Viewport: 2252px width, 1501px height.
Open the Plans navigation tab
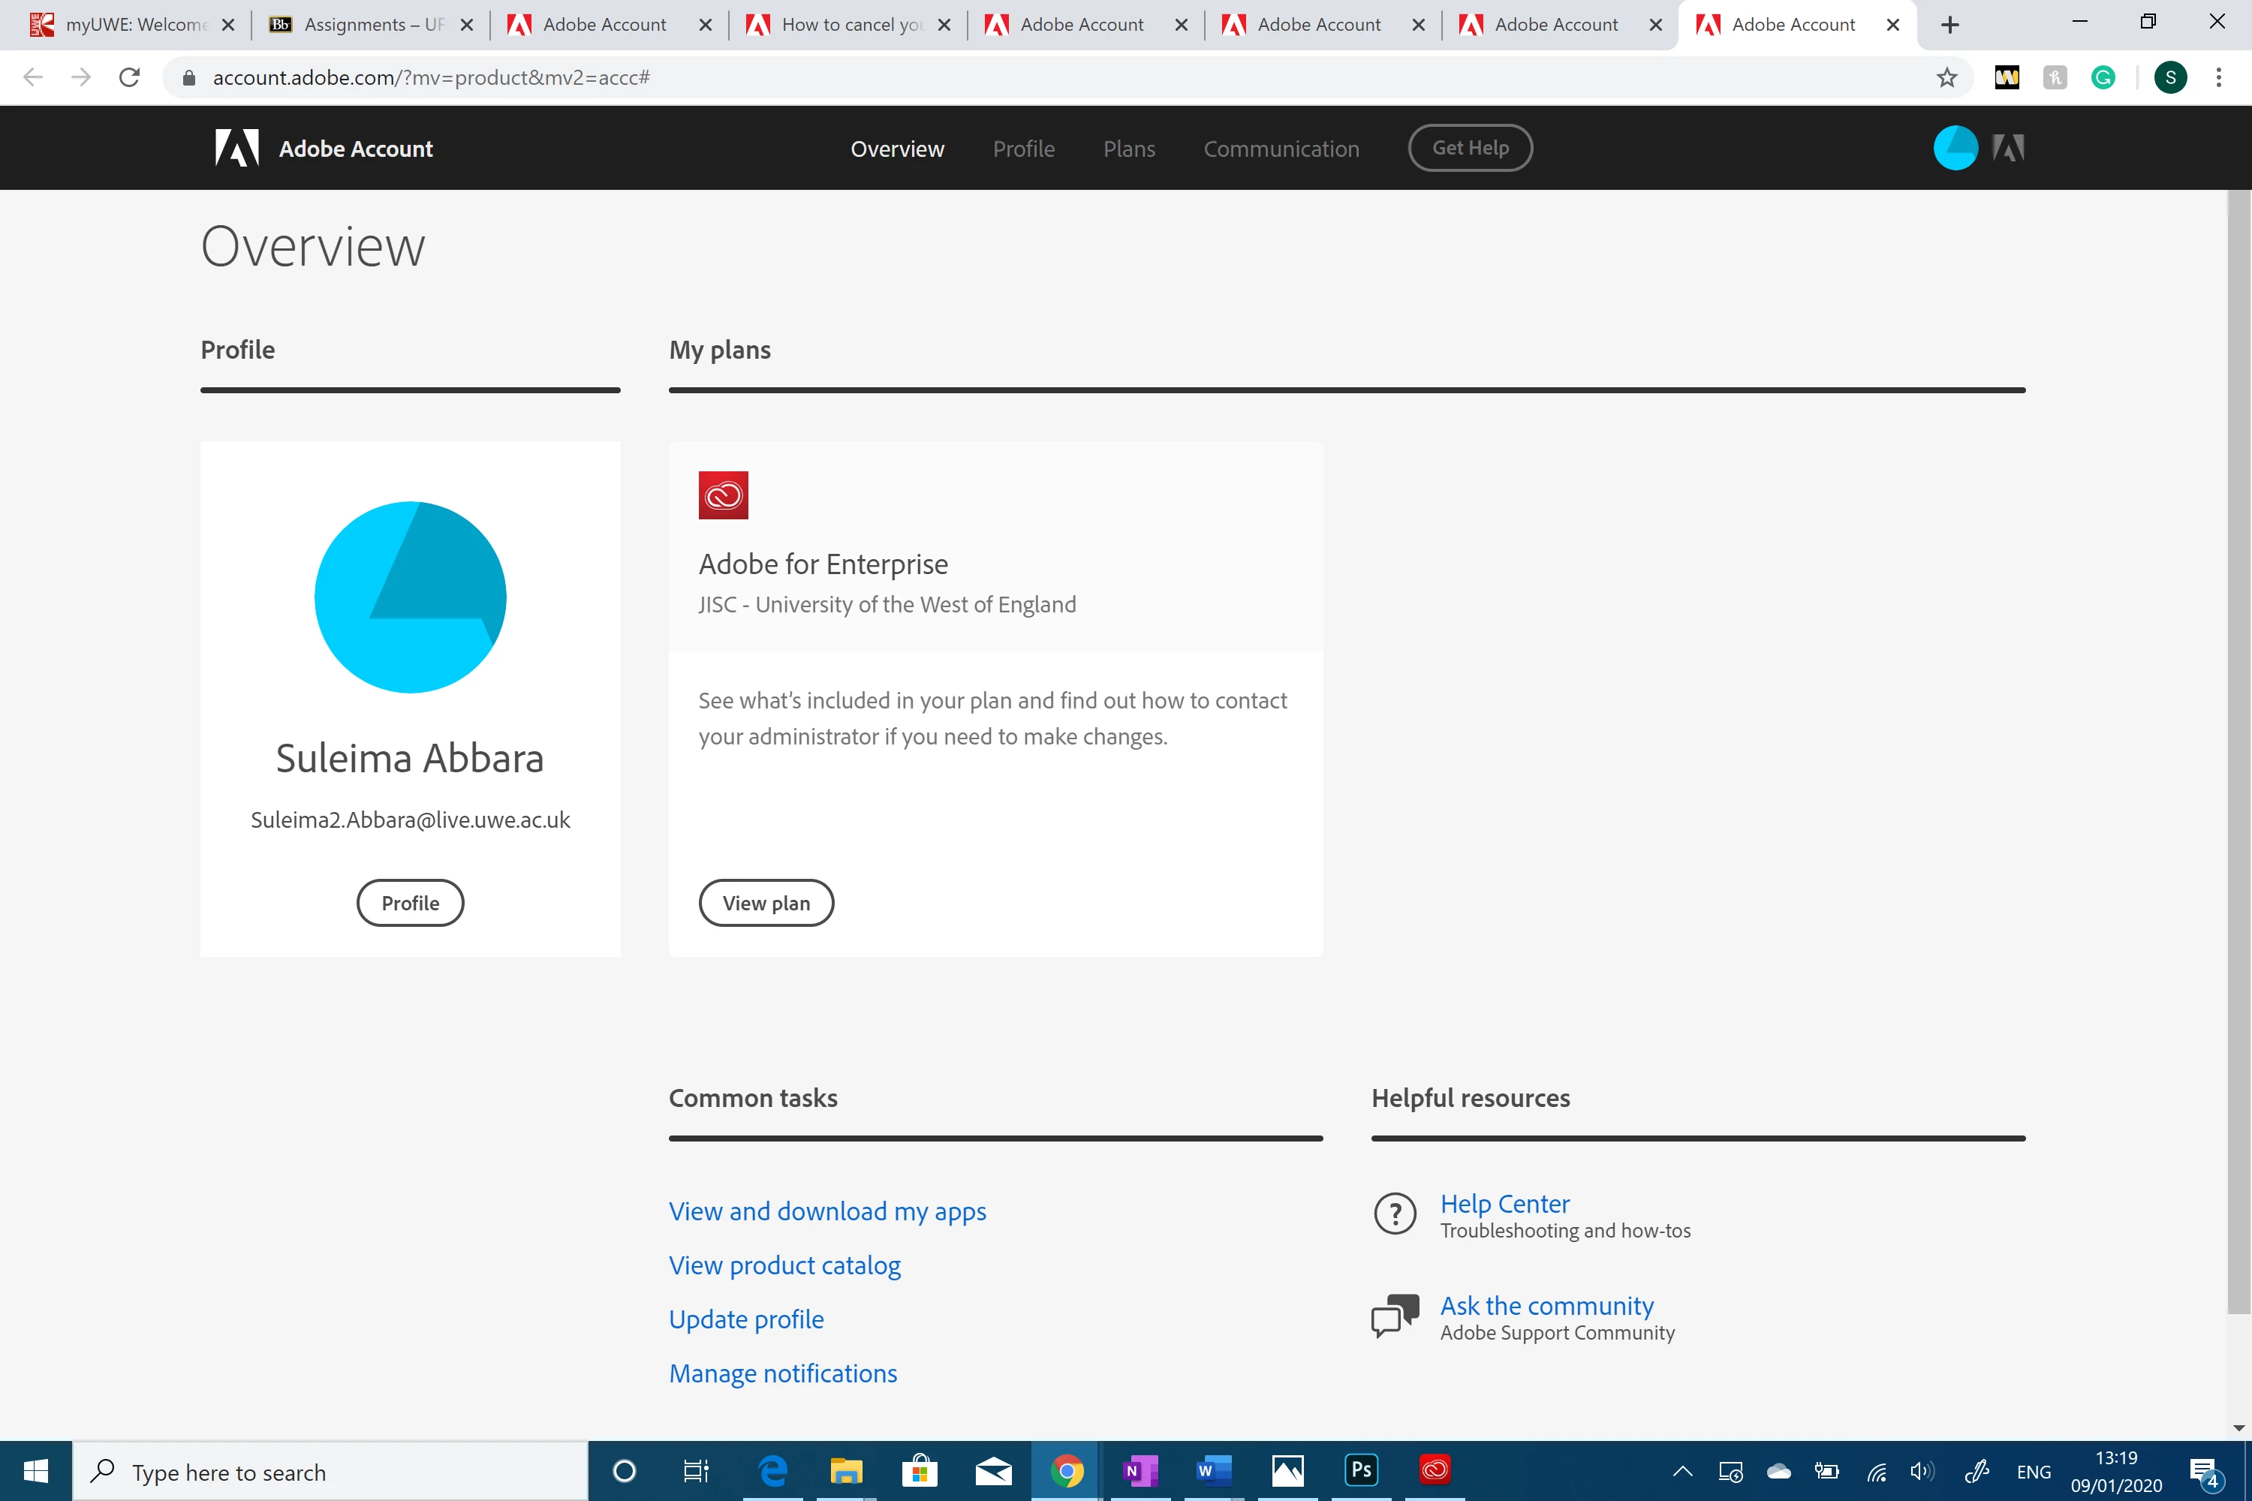[x=1129, y=149]
